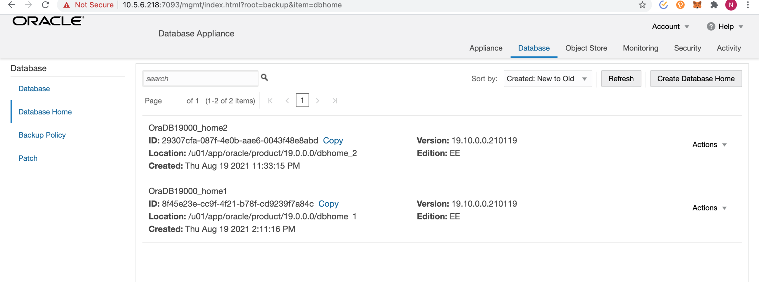Screen dimensions: 759x282
Task: Open the Patch sidebar link
Action: [x=28, y=158]
